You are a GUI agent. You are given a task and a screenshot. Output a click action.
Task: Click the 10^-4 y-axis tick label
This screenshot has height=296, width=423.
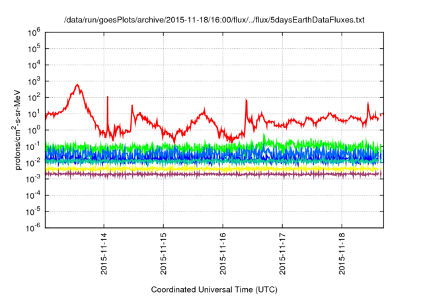(x=34, y=196)
